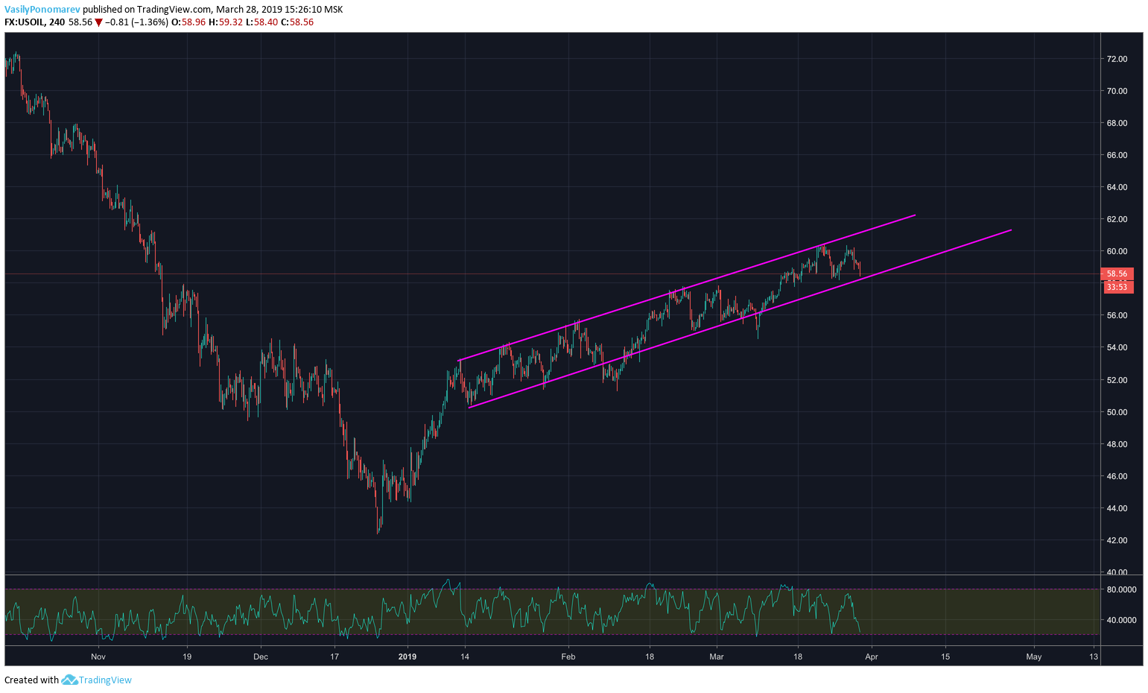Click the RSI 40.0000 level label
1148x693 pixels.
(x=1121, y=620)
